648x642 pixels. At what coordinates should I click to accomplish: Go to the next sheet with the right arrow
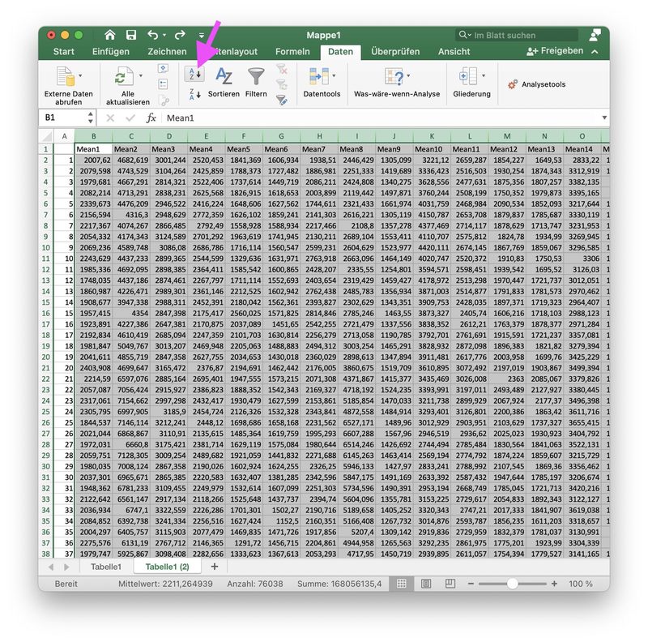click(x=66, y=567)
